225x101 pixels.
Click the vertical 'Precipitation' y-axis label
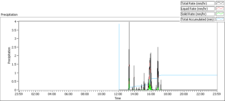9,55
